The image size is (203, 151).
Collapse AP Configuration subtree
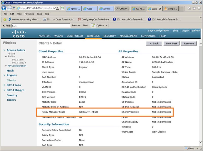(x=6, y=66)
